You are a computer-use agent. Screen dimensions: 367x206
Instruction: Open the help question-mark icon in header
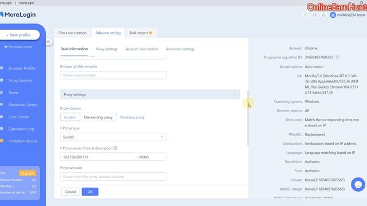coord(306,15)
